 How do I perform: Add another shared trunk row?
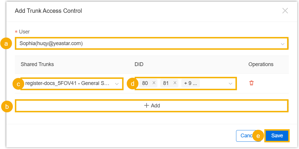tap(152, 106)
